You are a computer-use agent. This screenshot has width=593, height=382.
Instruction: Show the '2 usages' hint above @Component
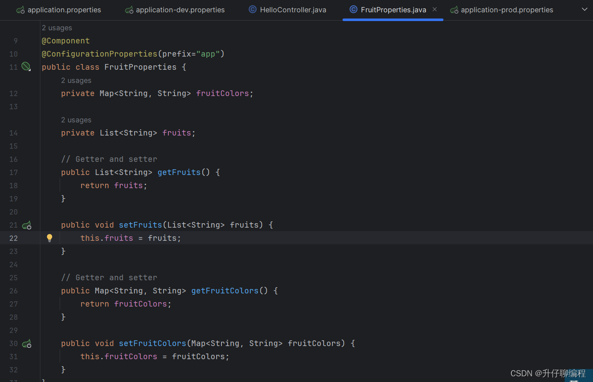57,28
